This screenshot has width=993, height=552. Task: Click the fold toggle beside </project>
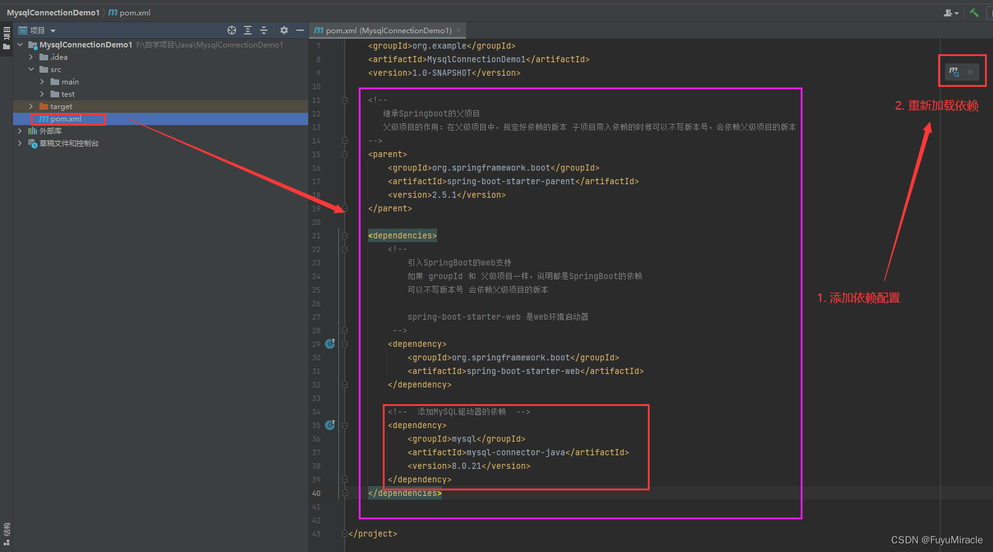(345, 534)
